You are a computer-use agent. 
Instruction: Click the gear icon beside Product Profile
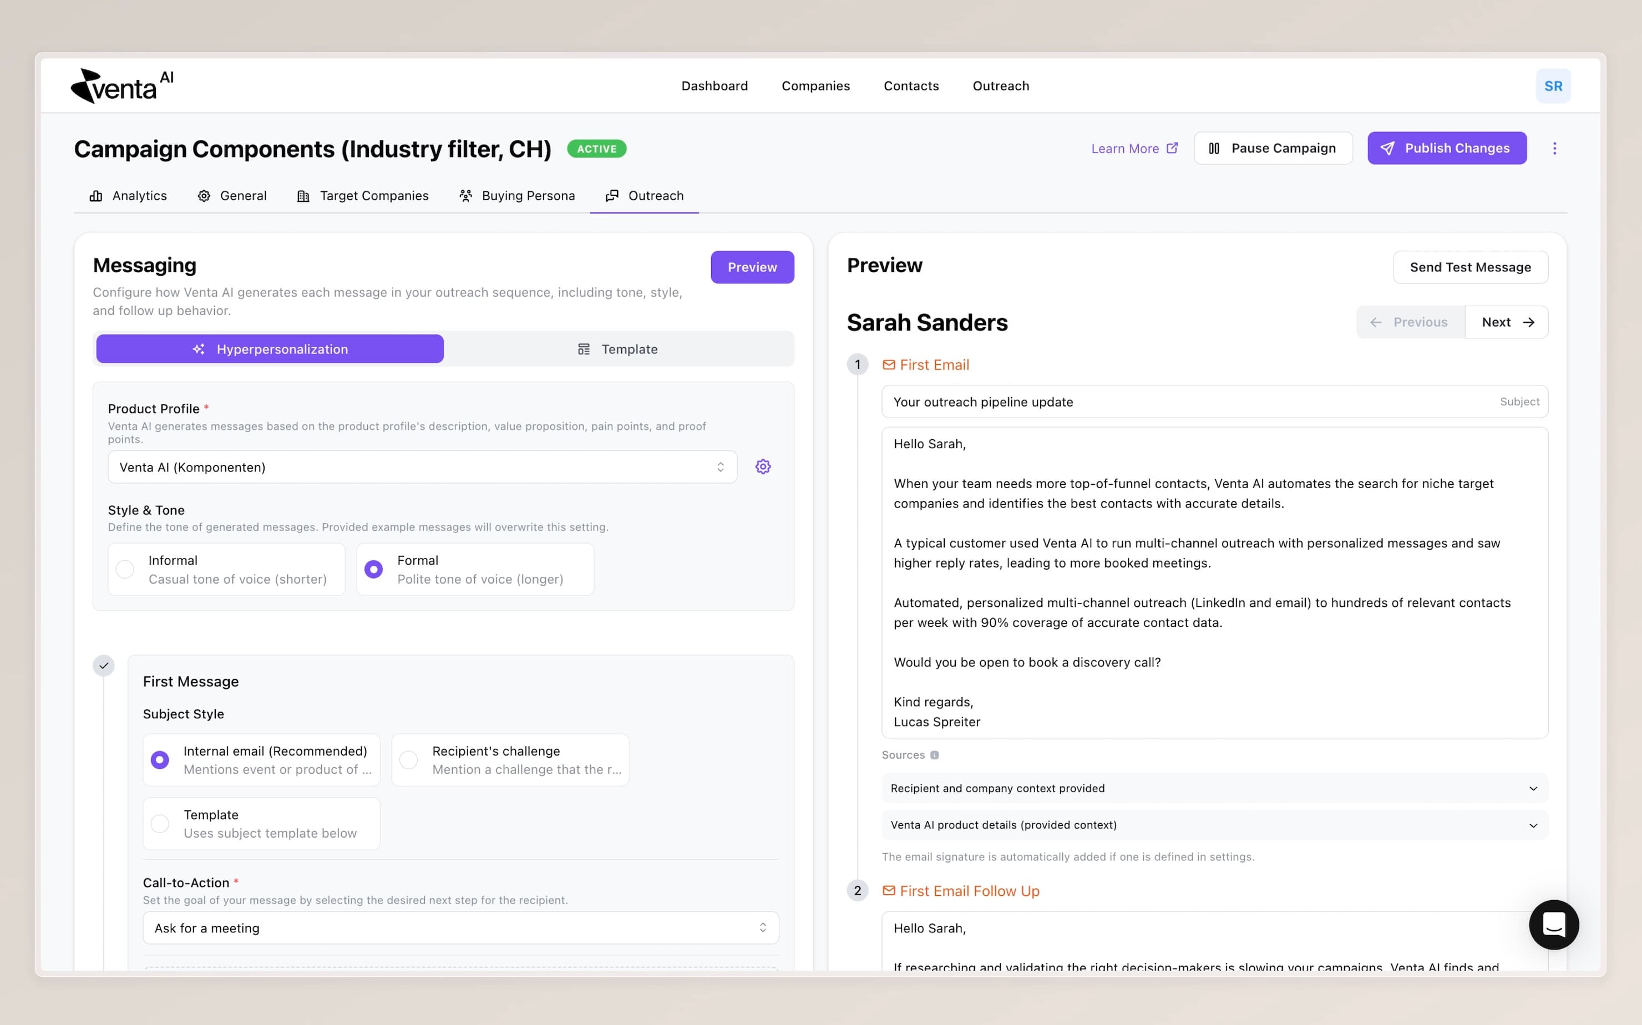pos(763,467)
